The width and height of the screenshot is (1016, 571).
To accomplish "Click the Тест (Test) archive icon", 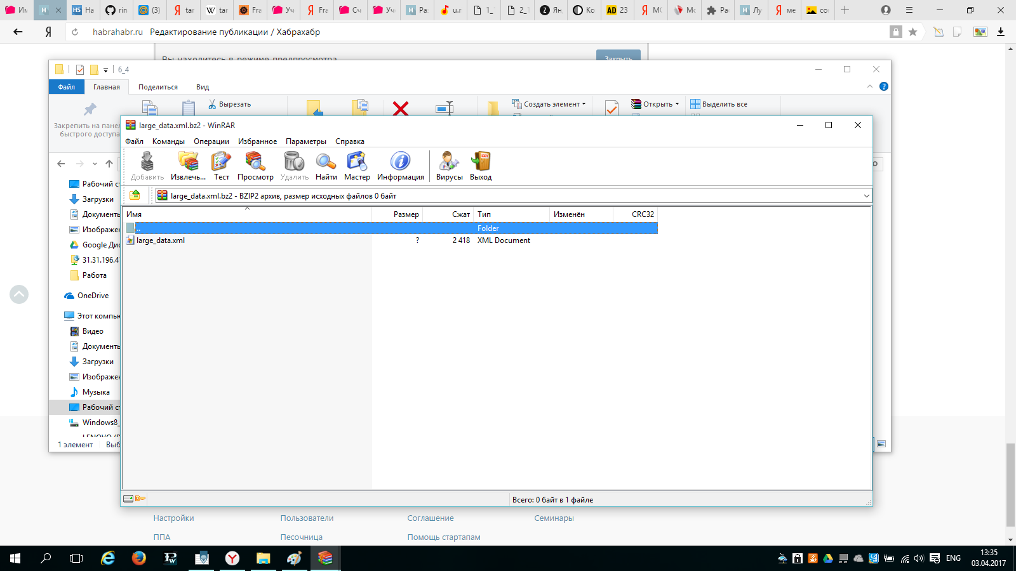I will (x=222, y=166).
